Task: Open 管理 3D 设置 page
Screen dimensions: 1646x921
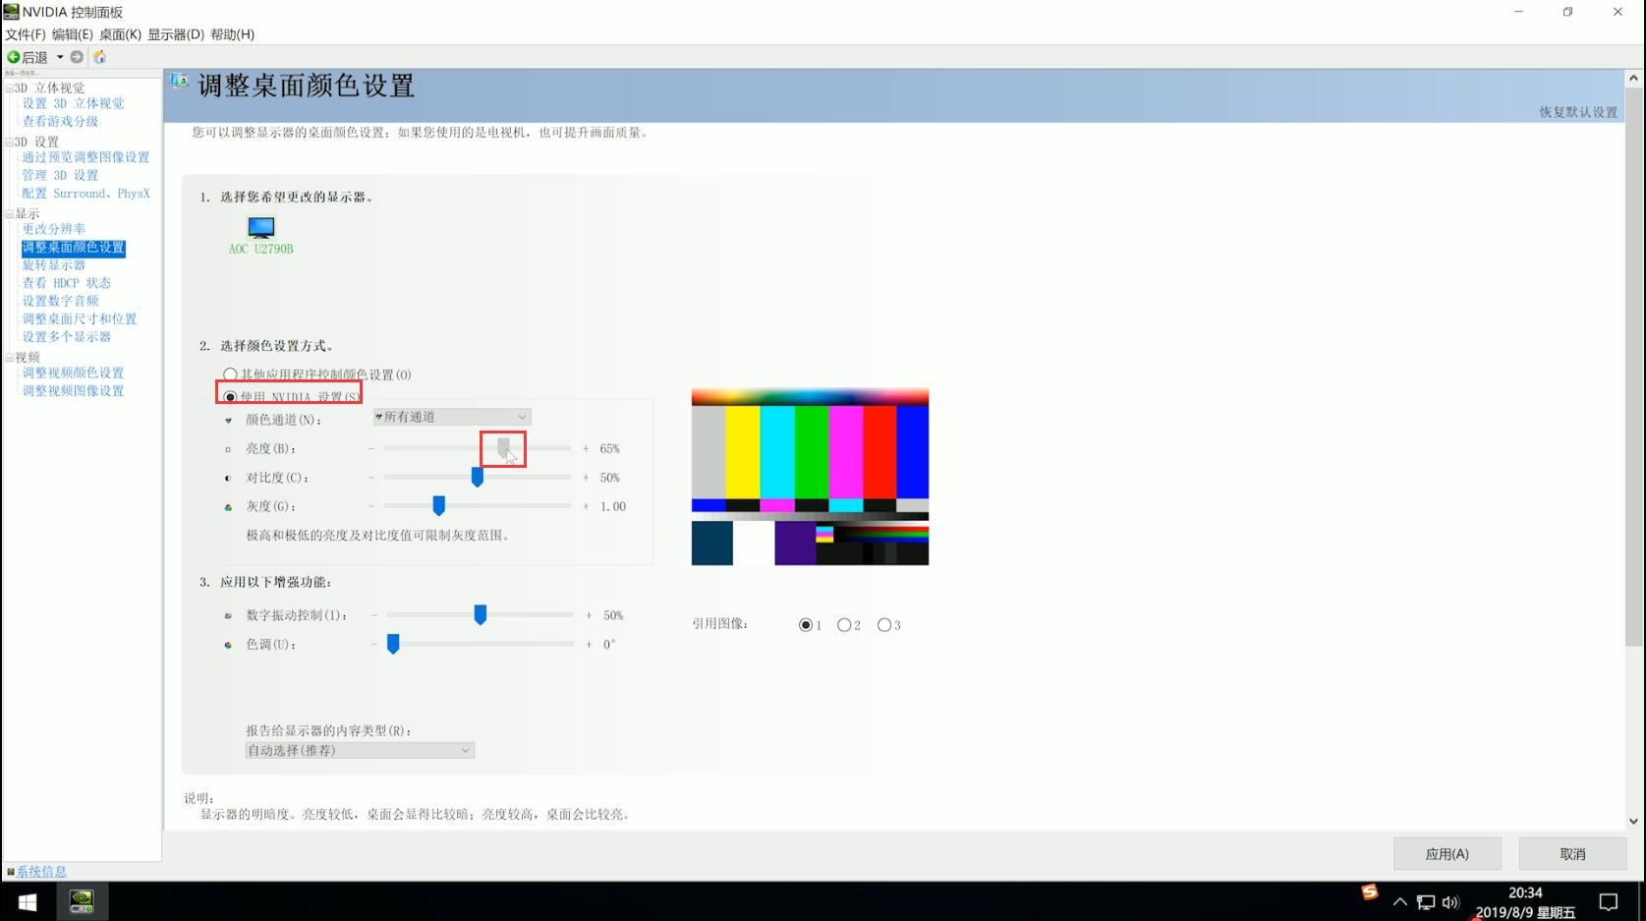Action: click(x=61, y=175)
